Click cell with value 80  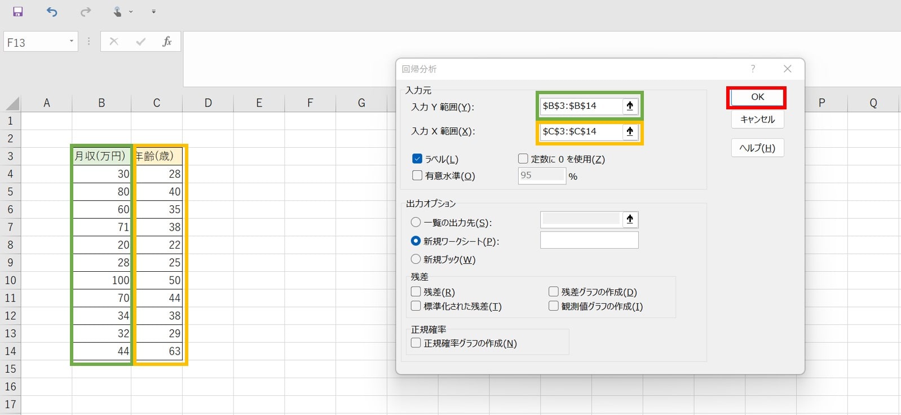[101, 192]
